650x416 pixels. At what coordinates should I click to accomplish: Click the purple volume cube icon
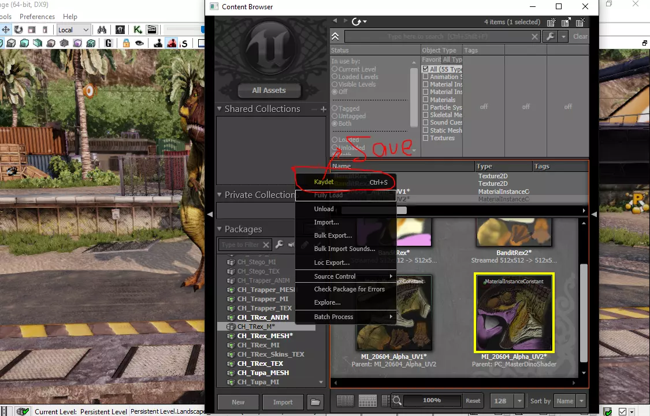pyautogui.click(x=77, y=43)
